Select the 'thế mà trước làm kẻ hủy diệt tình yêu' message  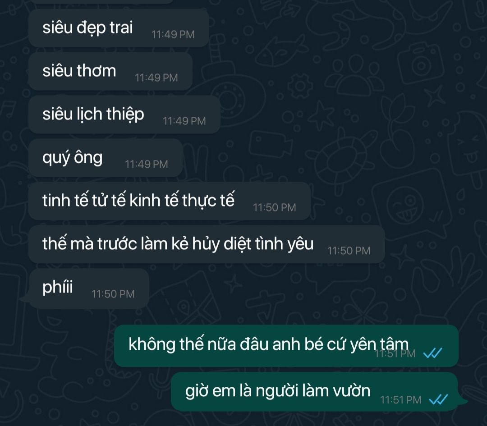pyautogui.click(x=207, y=244)
